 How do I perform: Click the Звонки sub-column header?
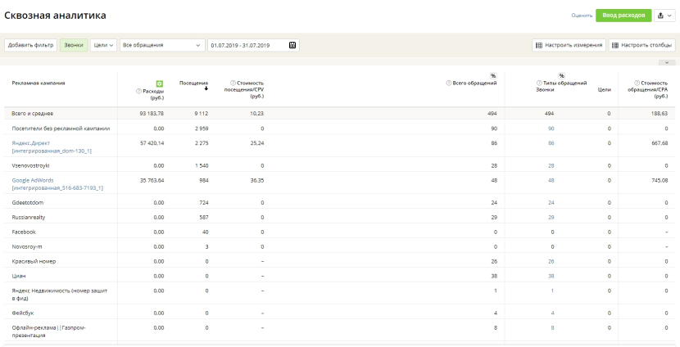coord(545,90)
